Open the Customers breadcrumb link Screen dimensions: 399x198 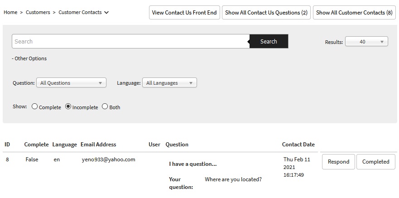(x=38, y=12)
